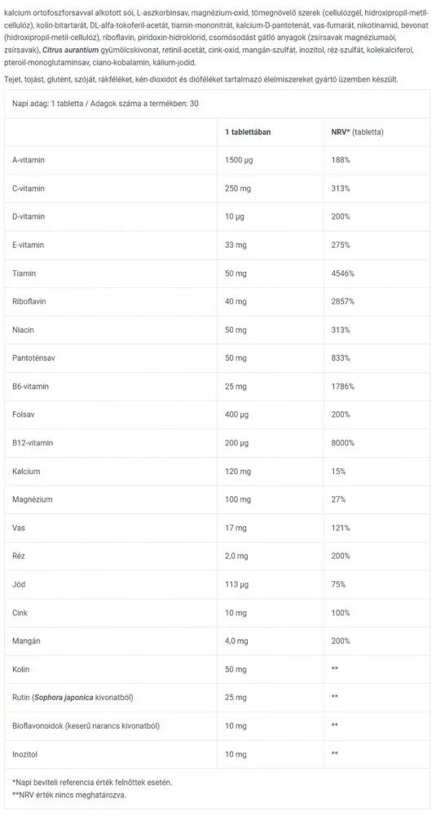Click the Bioflavonoidok keserű narancs row
The width and height of the screenshot is (436, 816).
218,726
